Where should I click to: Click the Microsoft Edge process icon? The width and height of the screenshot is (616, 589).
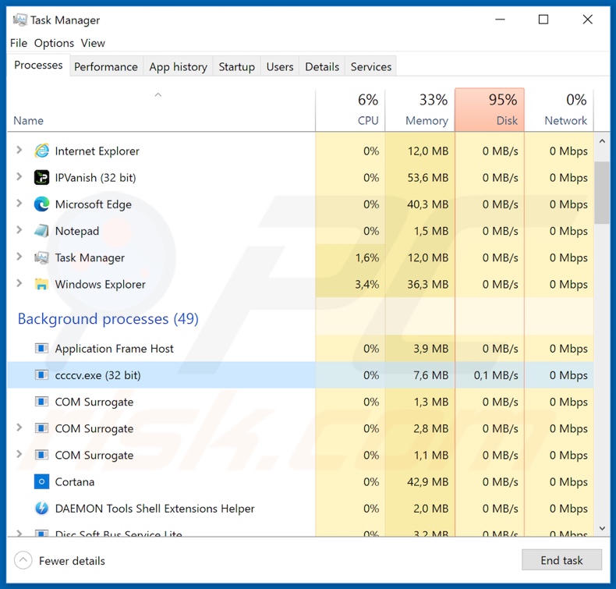coord(41,204)
